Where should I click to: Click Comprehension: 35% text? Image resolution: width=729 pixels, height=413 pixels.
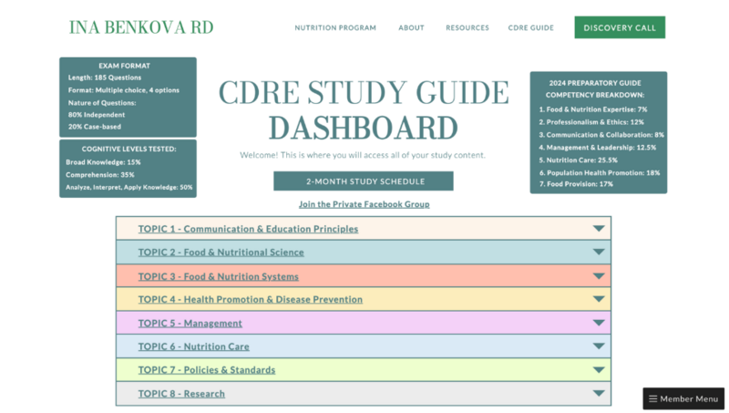click(100, 175)
